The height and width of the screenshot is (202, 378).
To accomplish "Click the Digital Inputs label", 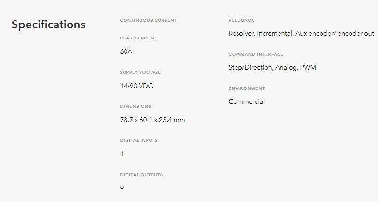I will (x=139, y=140).
